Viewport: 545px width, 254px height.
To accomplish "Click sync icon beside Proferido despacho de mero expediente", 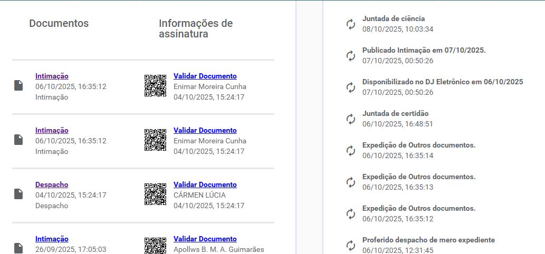I will [351, 246].
